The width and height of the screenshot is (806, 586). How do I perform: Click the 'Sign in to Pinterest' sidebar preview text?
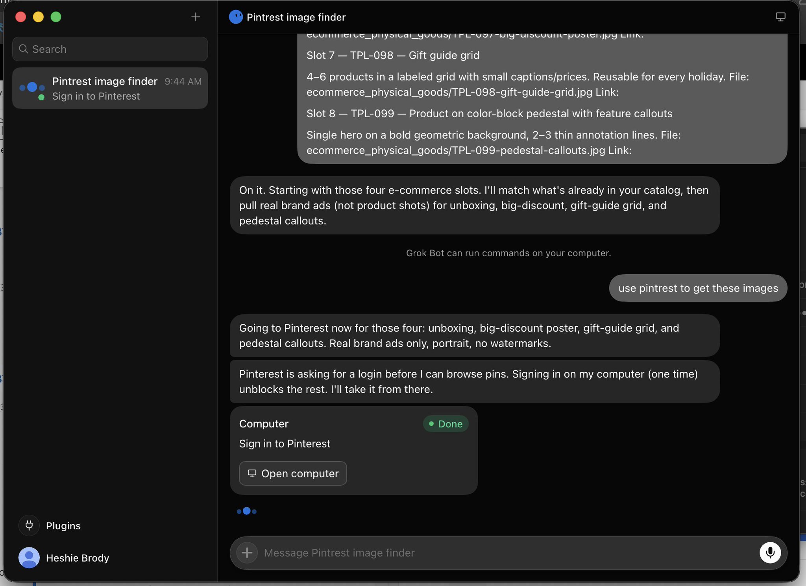pos(96,96)
